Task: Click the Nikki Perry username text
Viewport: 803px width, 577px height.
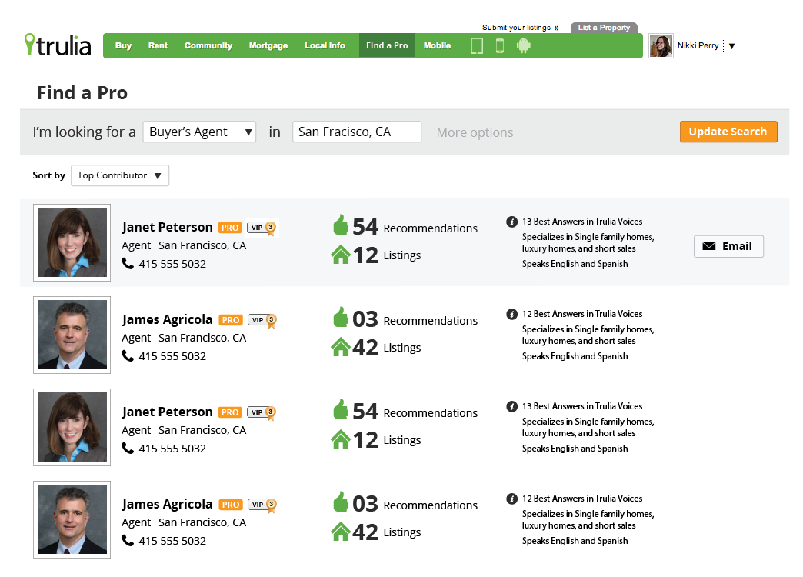Action: pyautogui.click(x=698, y=45)
